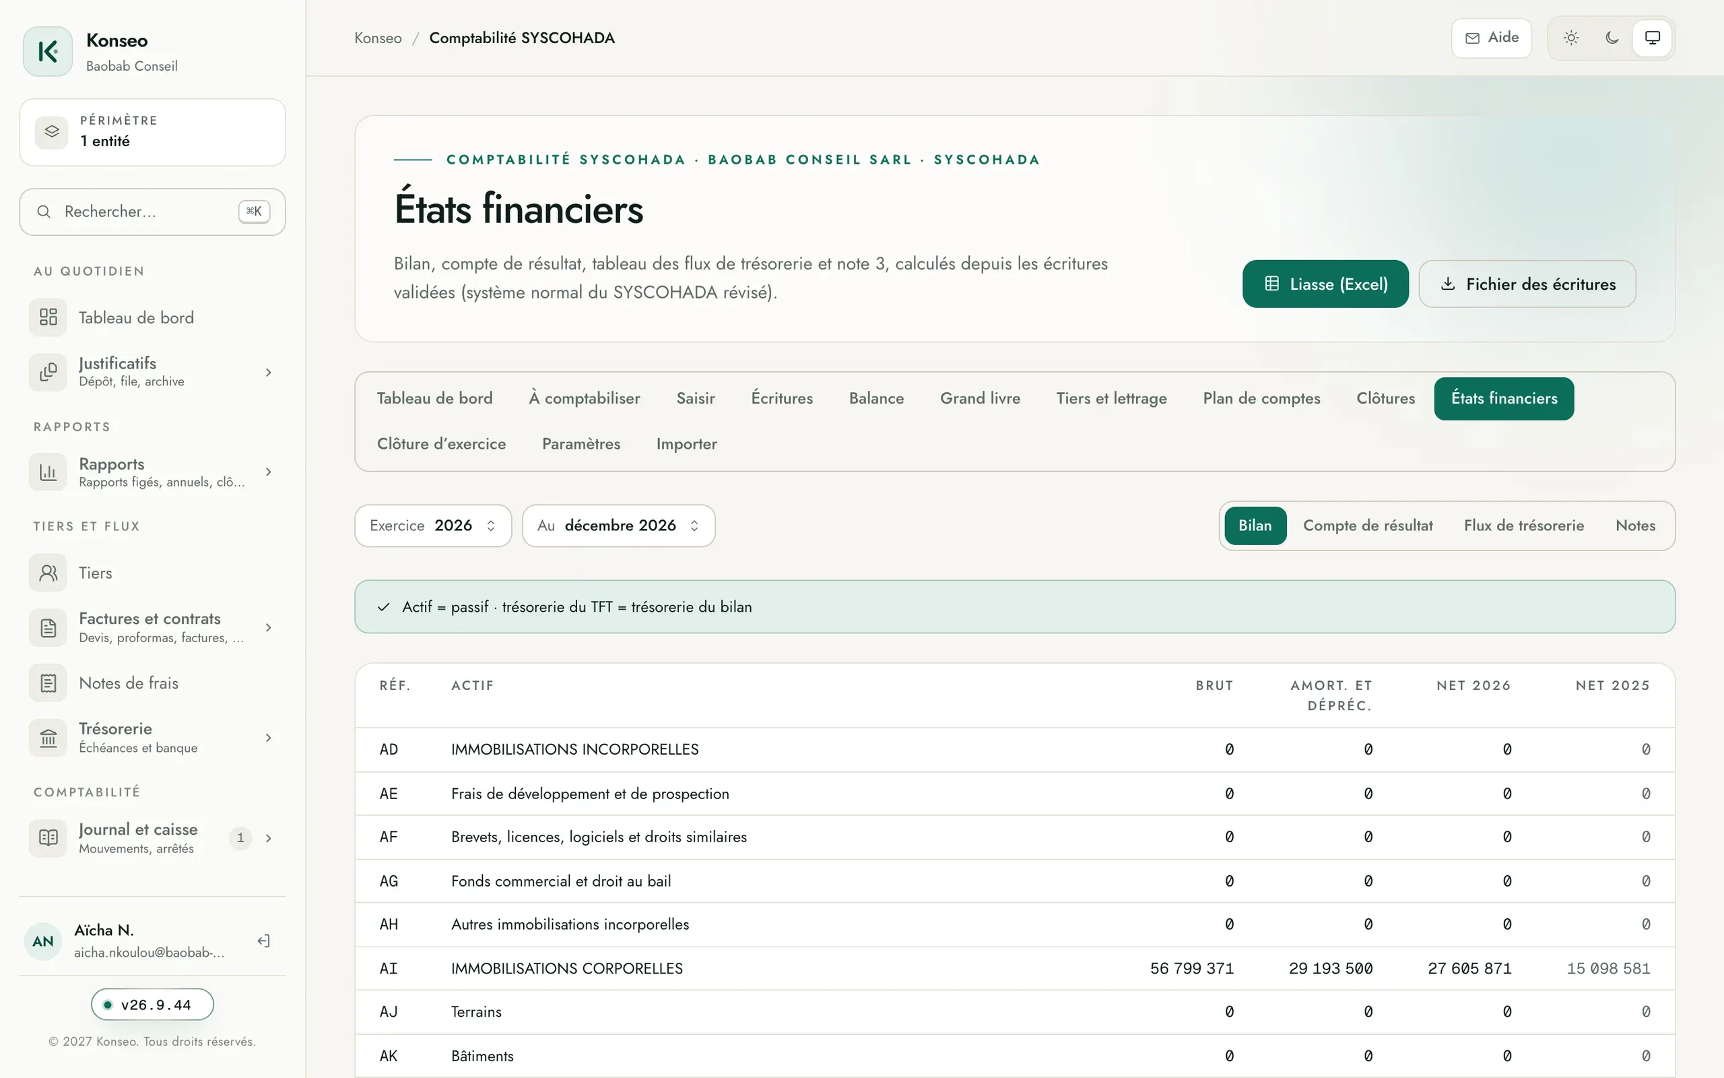Switch to light theme sun icon

tap(1572, 38)
